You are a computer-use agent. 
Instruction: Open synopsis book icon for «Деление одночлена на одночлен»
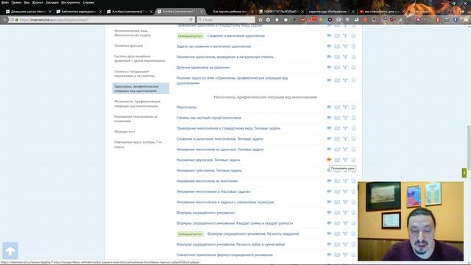(x=337, y=68)
